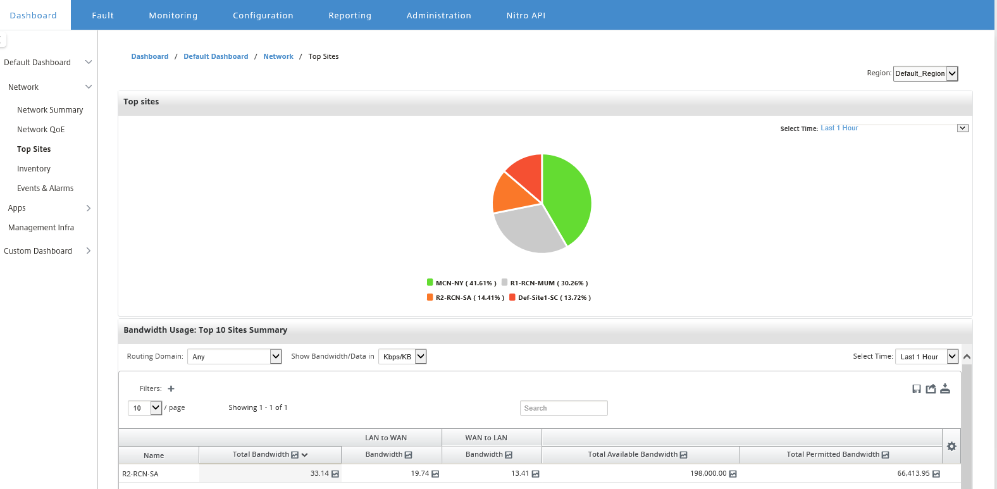The image size is (997, 489).
Task: Open Show Bandwidth/Data unit dropdown
Action: [402, 357]
